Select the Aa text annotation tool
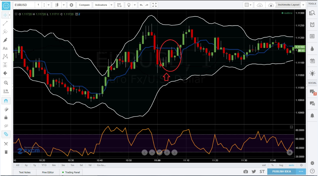The width and height of the screenshot is (318, 176). [x=5, y=48]
